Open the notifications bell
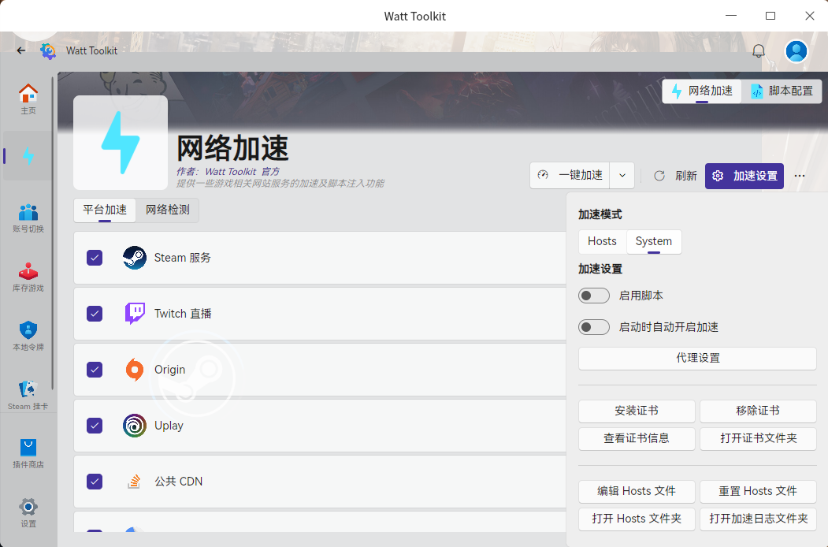This screenshot has height=547, width=828. (759, 50)
